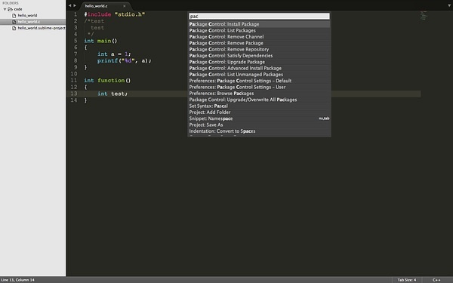Select Snippet: Namespace entry
Viewport: 453px width, 283px height.
pos(259,118)
